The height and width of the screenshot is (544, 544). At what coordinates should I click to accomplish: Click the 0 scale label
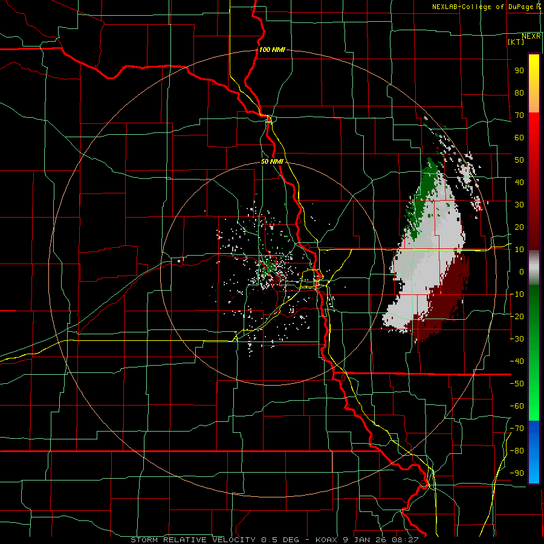(x=522, y=272)
